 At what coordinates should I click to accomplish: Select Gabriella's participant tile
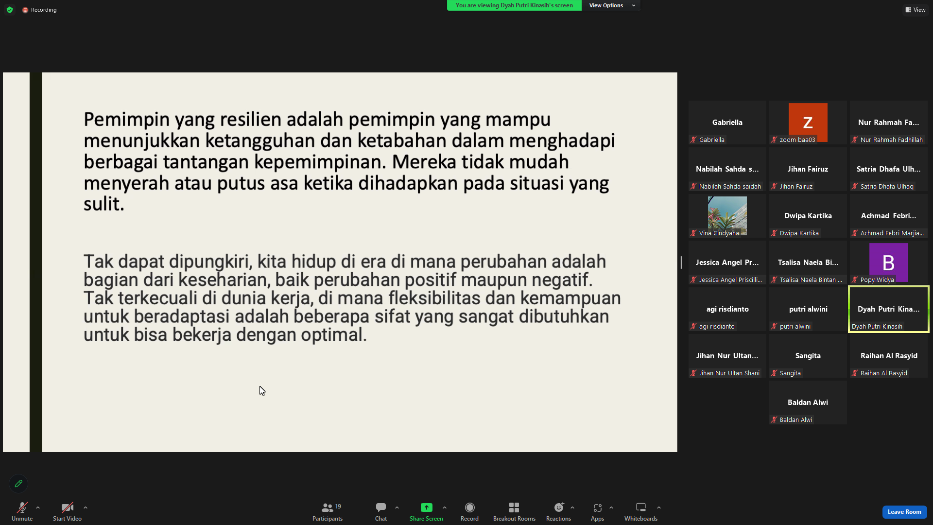(727, 122)
